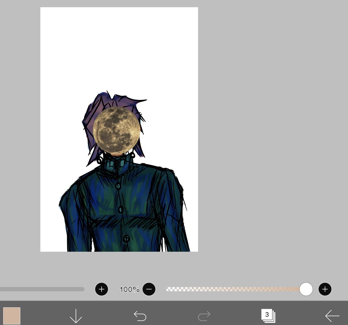
Task: Open the layers panel showing 3
Action: pyautogui.click(x=268, y=316)
